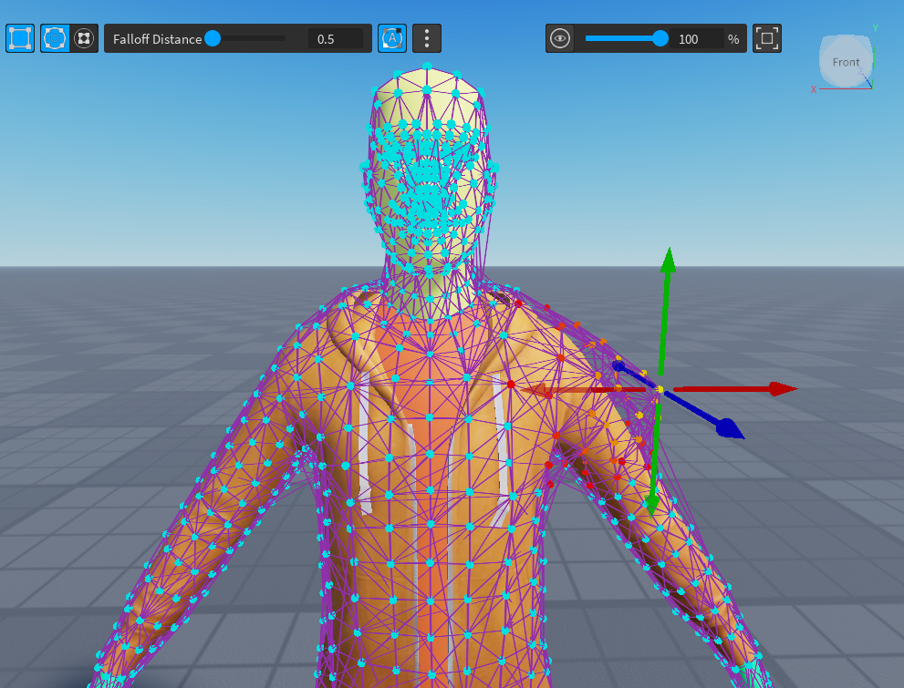Click the focus frame icon button

click(767, 38)
